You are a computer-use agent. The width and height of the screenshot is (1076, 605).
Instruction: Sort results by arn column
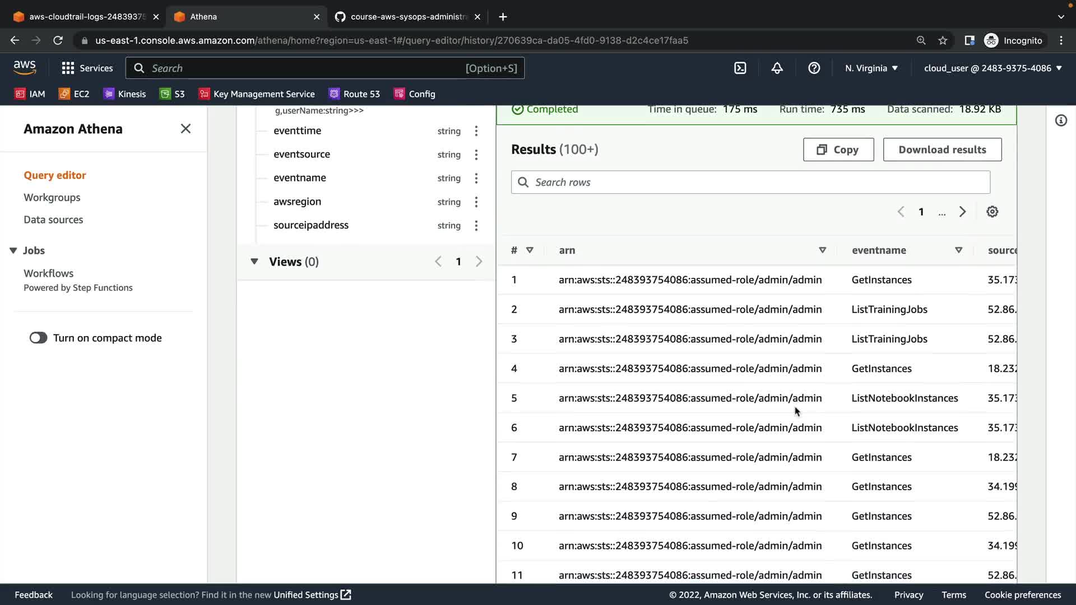click(x=822, y=250)
